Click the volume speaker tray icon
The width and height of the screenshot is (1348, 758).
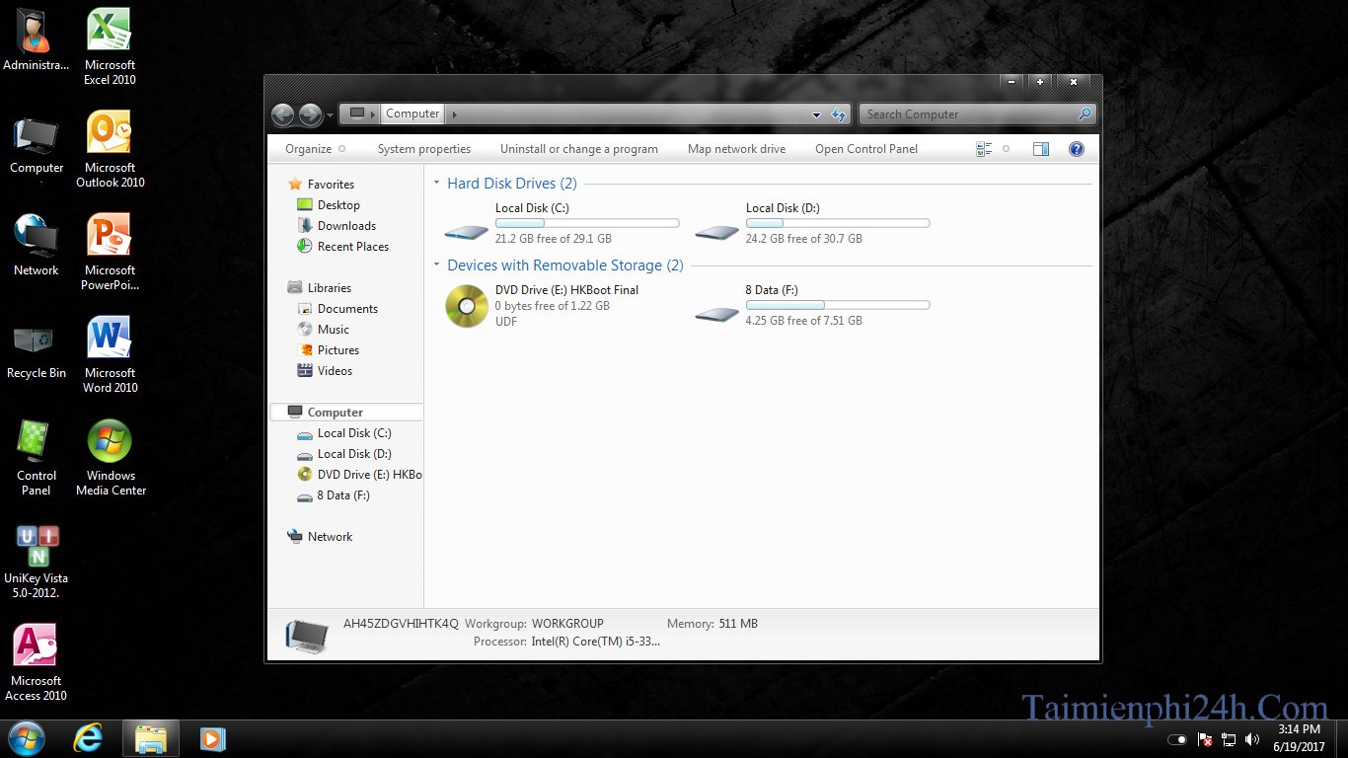click(1252, 739)
